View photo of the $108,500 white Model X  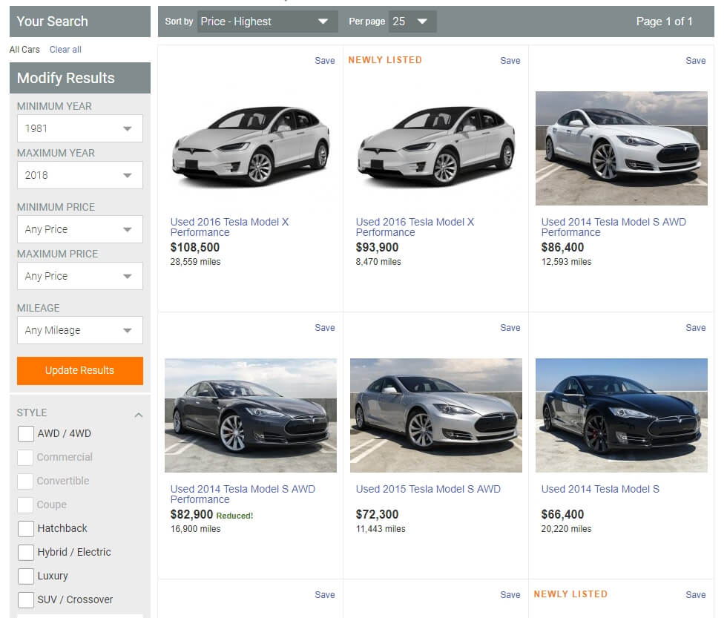(251, 148)
